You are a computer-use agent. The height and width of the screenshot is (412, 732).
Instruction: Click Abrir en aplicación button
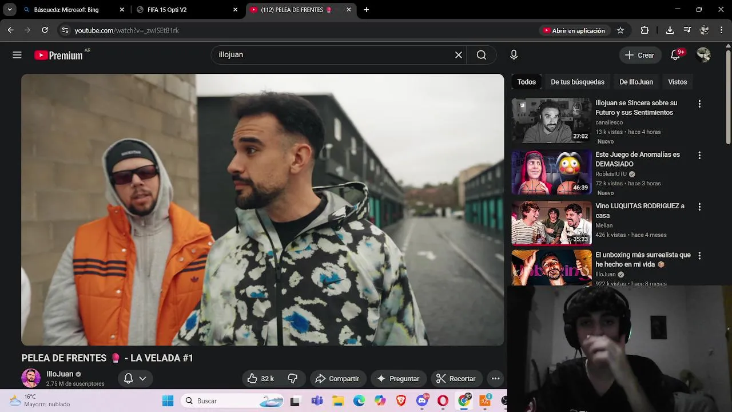(574, 30)
